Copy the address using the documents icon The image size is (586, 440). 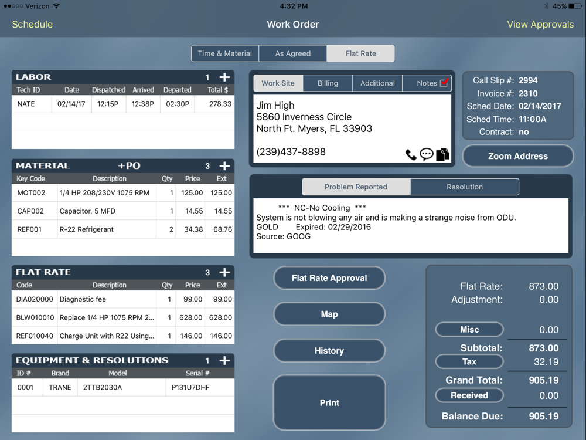[442, 154]
